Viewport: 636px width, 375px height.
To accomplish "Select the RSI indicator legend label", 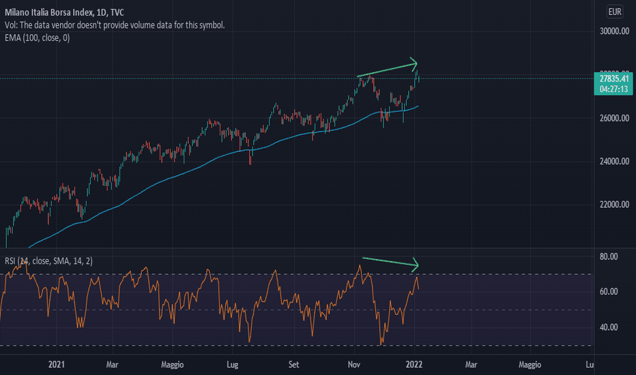I will (48, 261).
